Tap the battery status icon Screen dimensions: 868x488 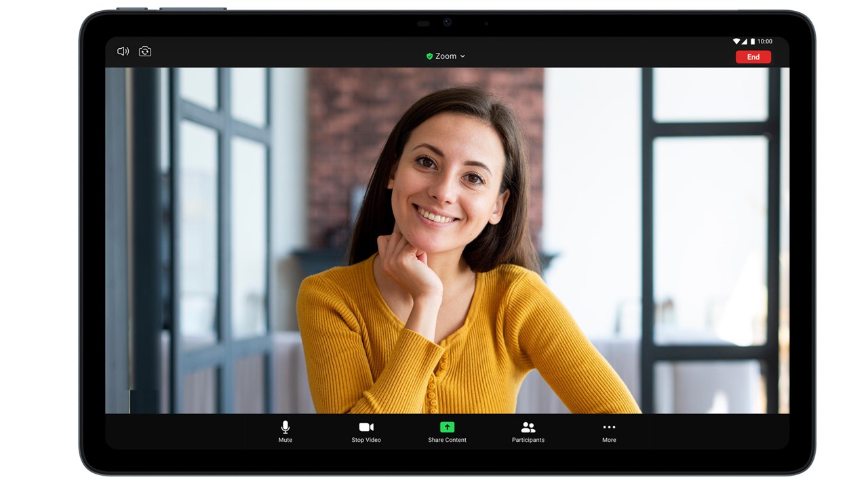752,41
